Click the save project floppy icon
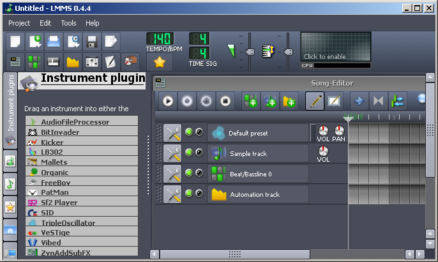Viewport: 438px width, 262px height. (91, 42)
